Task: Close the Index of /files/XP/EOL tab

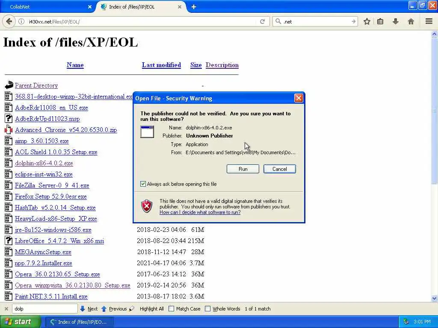Action: click(180, 7)
